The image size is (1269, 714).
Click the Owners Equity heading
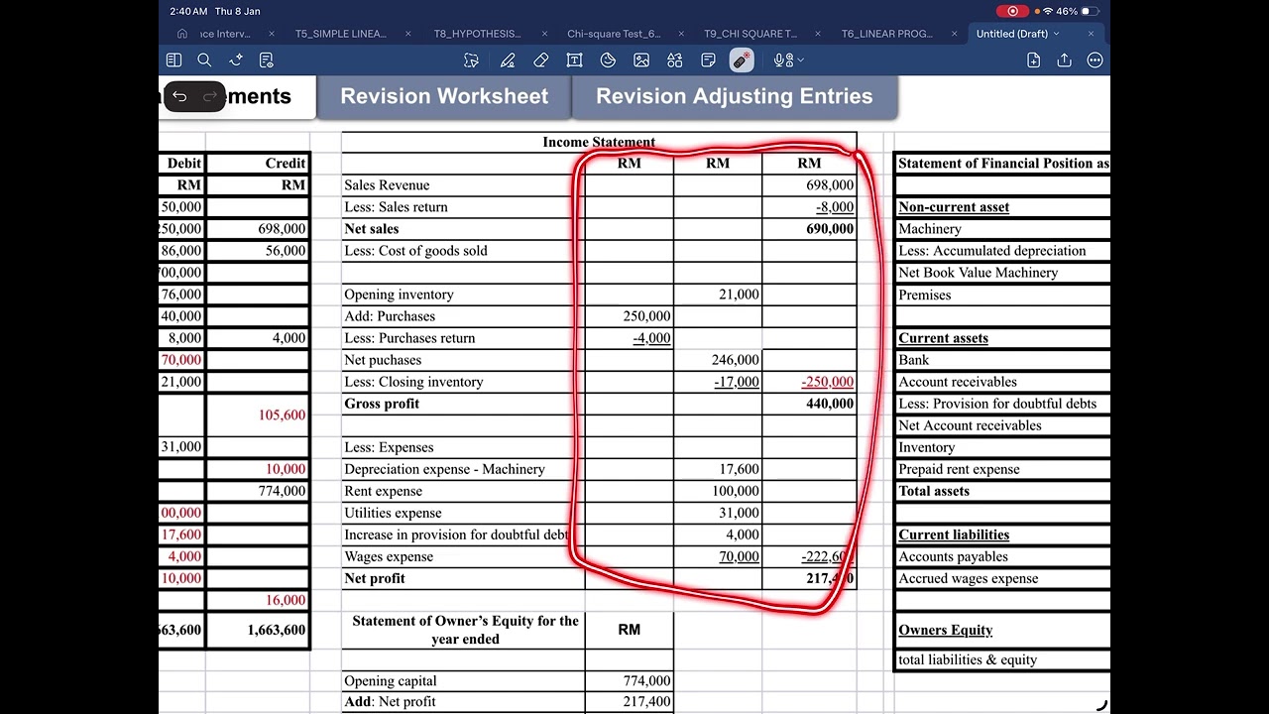point(945,630)
